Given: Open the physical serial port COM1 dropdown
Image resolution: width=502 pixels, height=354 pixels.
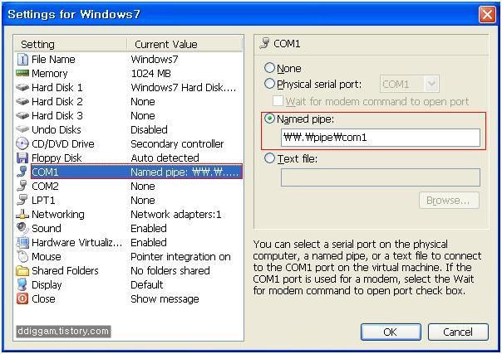Looking at the screenshot, I should tap(431, 84).
